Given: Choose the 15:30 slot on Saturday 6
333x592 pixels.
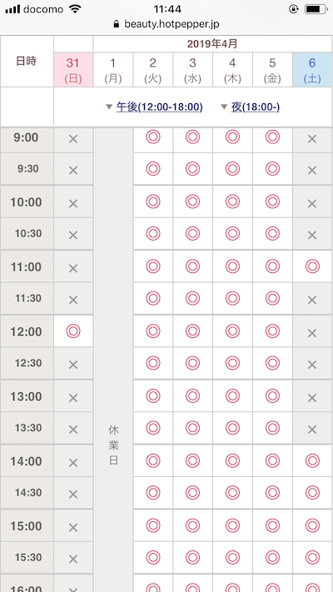Looking at the screenshot, I should click(x=312, y=557).
